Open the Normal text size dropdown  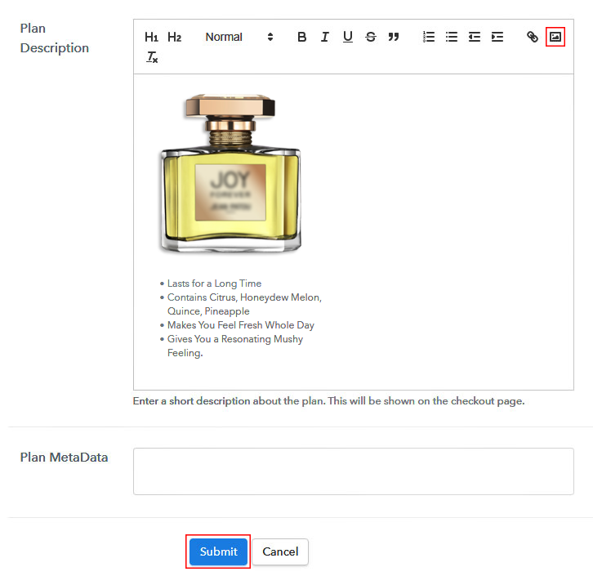tap(239, 37)
